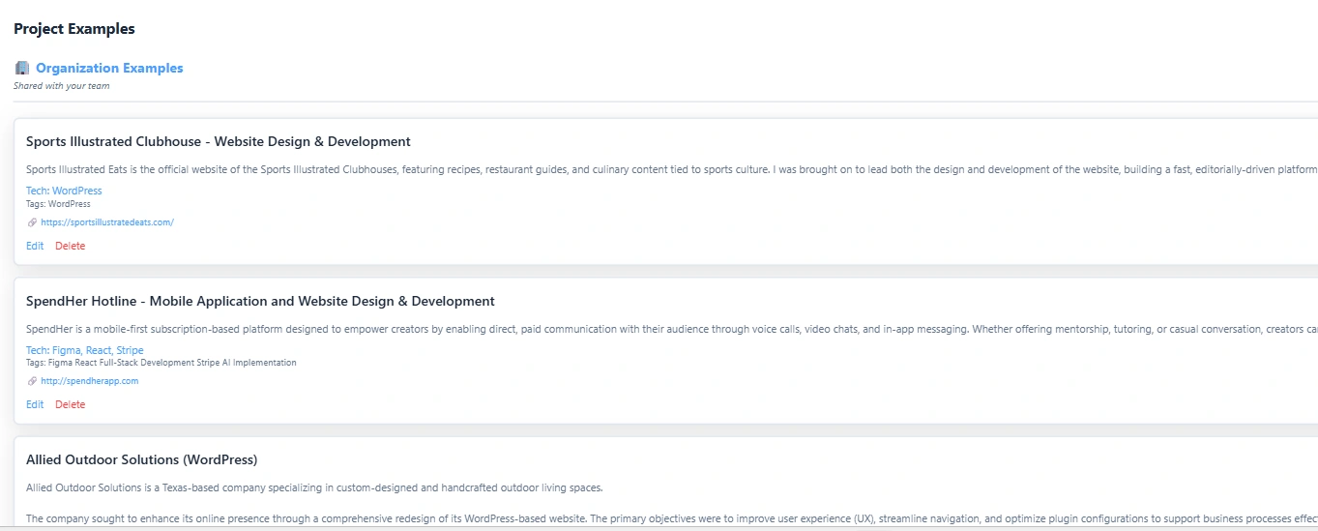Select the Allied Outdoor Solutions (WordPress) title
The height and width of the screenshot is (531, 1318).
click(141, 459)
